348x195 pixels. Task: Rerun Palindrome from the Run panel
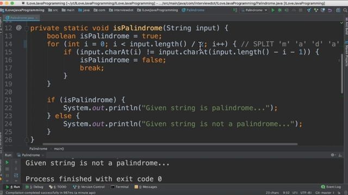(x=7, y=162)
